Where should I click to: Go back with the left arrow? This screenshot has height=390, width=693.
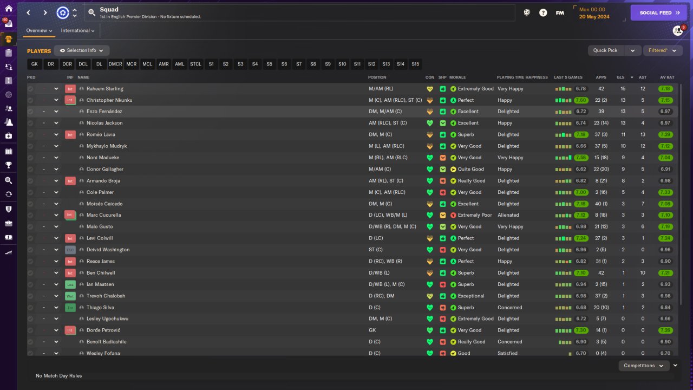pos(29,13)
